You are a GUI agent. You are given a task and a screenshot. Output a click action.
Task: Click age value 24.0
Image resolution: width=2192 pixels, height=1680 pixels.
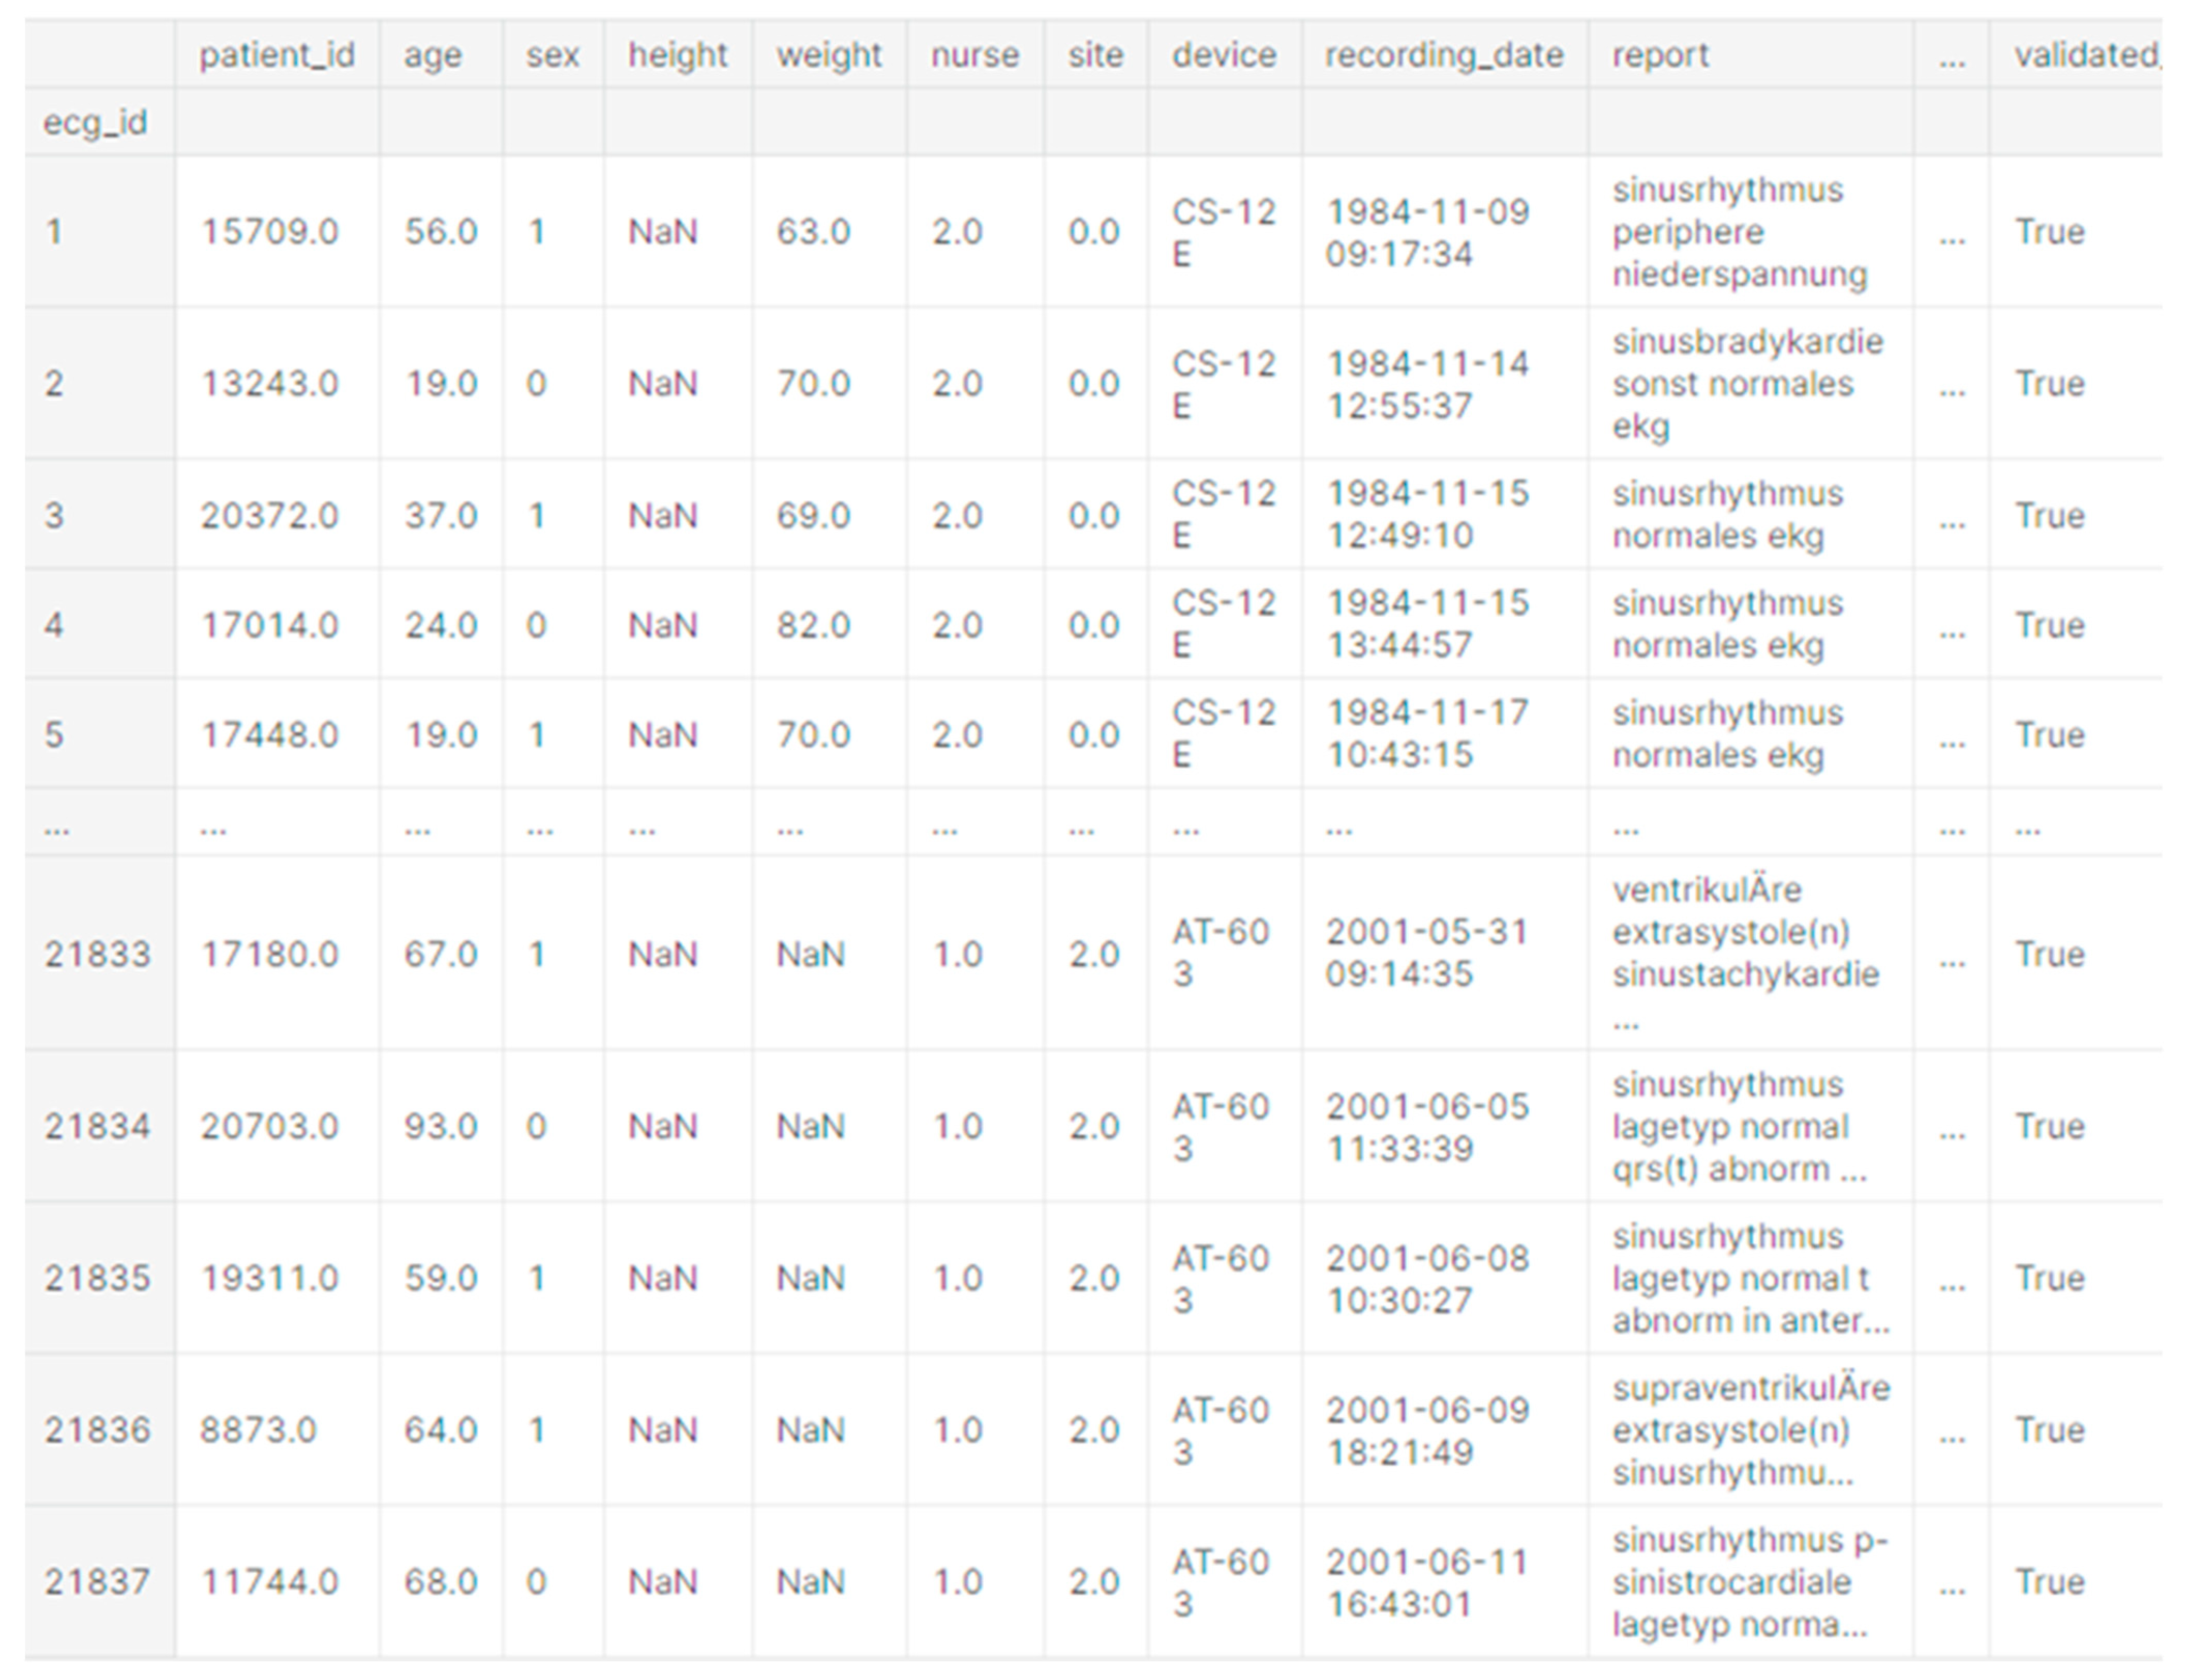[x=441, y=626]
